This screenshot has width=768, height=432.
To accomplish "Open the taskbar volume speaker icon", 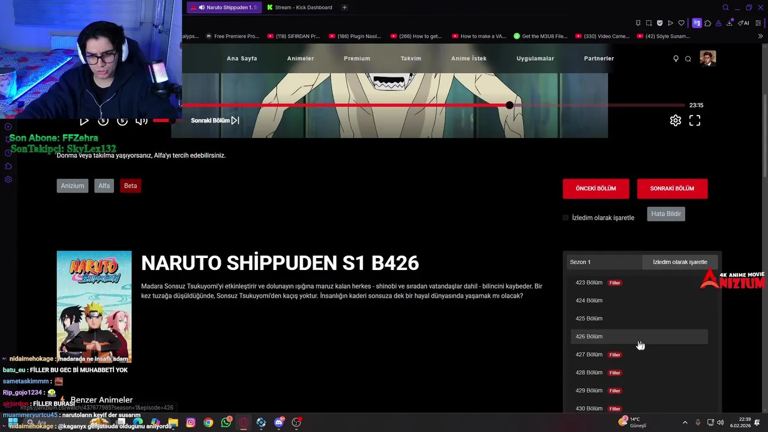I will [x=719, y=422].
